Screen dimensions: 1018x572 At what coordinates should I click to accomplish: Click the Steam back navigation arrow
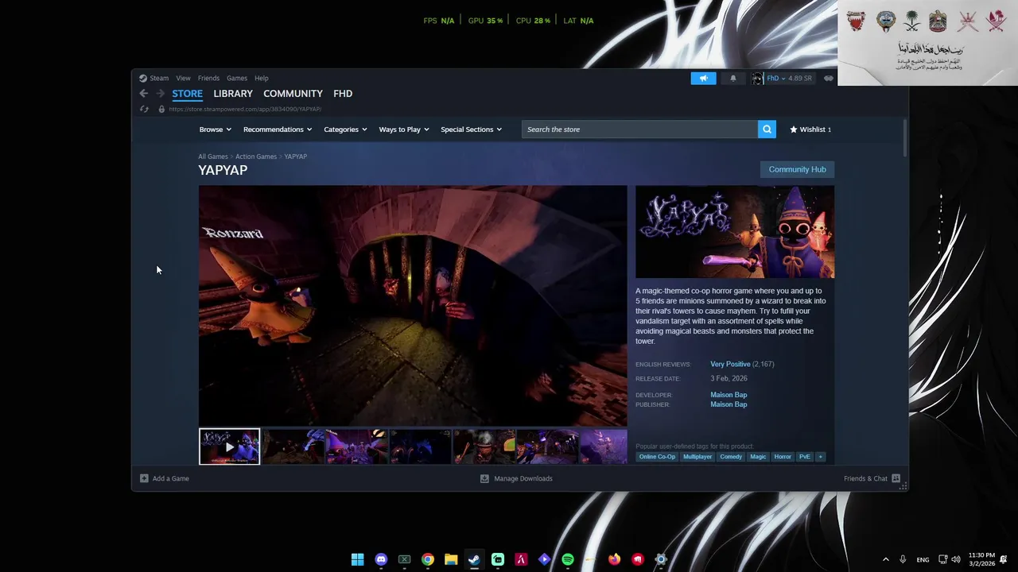coord(144,94)
